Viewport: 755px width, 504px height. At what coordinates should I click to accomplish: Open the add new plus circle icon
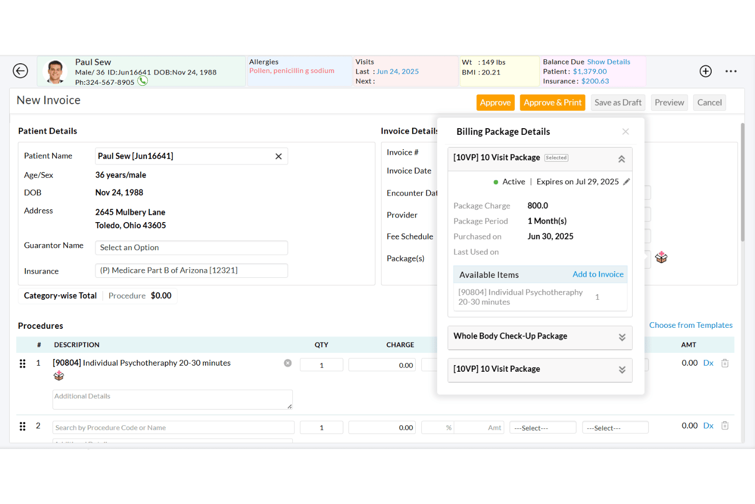pos(706,71)
